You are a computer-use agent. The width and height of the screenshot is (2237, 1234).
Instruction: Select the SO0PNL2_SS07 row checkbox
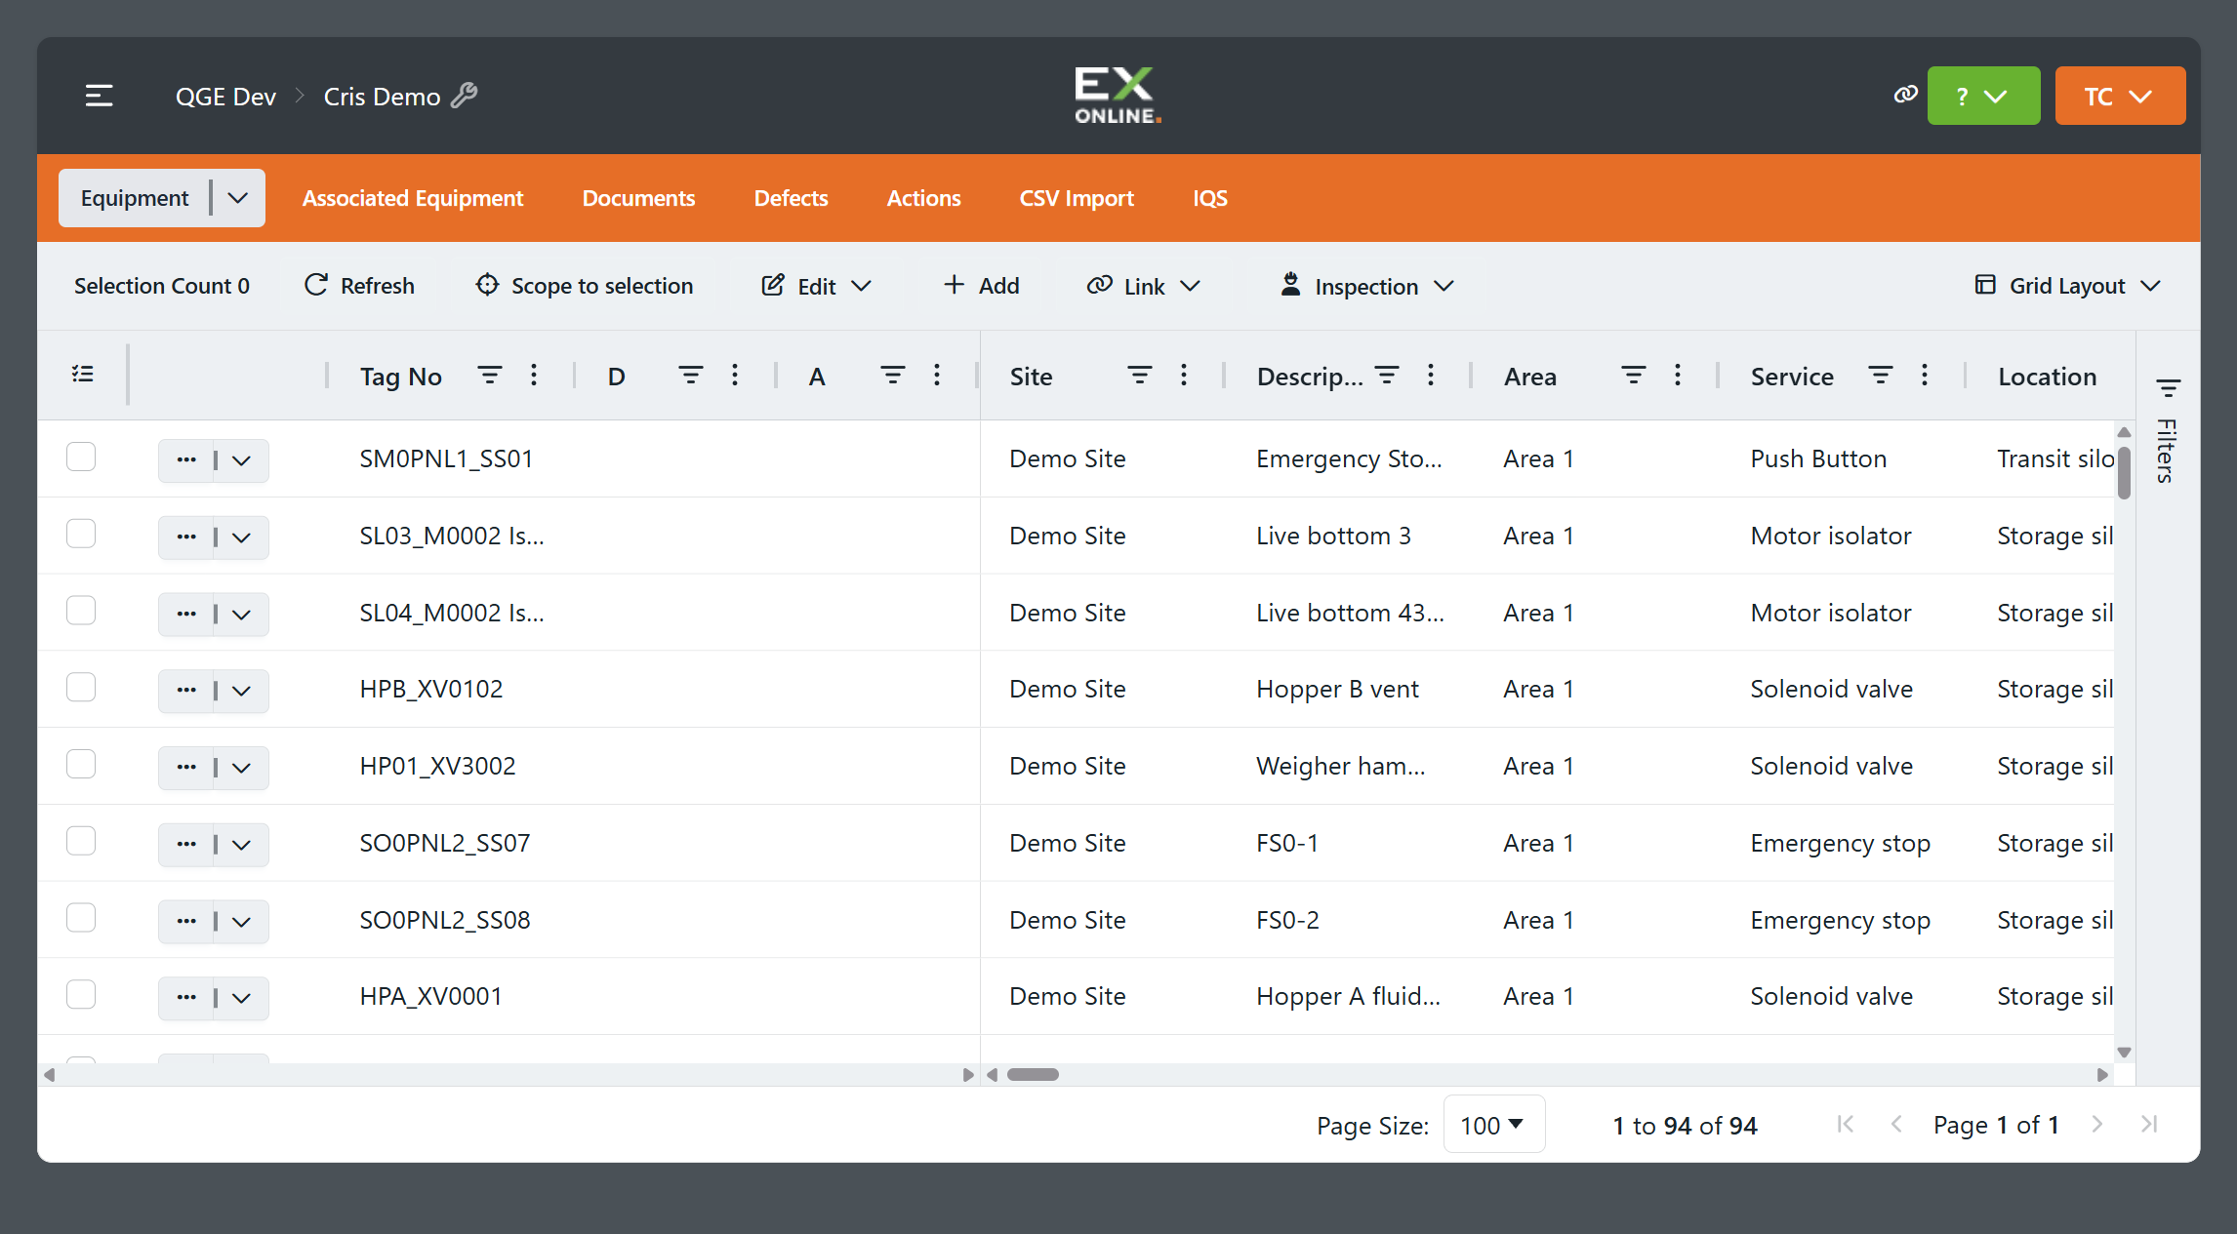[x=81, y=841]
